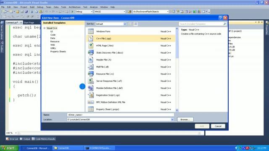This screenshot has height=151, width=269.
Task: Open the Sort by Default dropdown
Action: (x=125, y=24)
